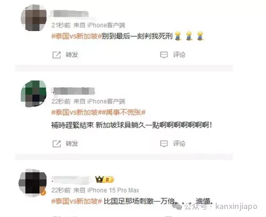Open second poster's green avatar
This screenshot has width=266, height=217.
coord(33,94)
